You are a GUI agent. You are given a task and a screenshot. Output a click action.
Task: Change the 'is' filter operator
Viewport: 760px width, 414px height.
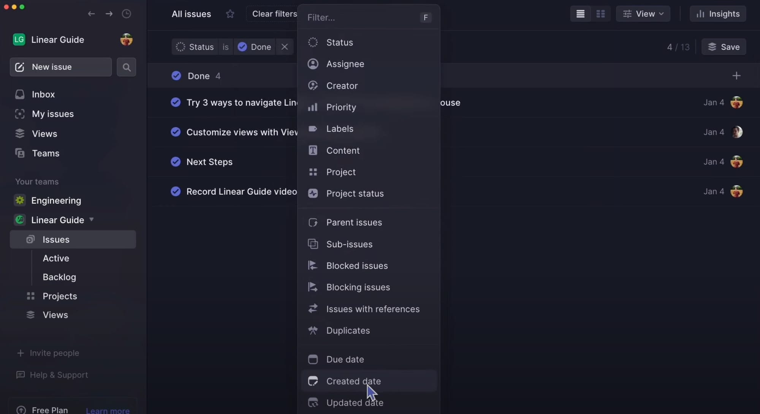pos(226,47)
